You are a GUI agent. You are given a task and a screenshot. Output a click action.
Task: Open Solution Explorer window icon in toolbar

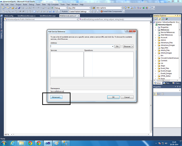125,8
